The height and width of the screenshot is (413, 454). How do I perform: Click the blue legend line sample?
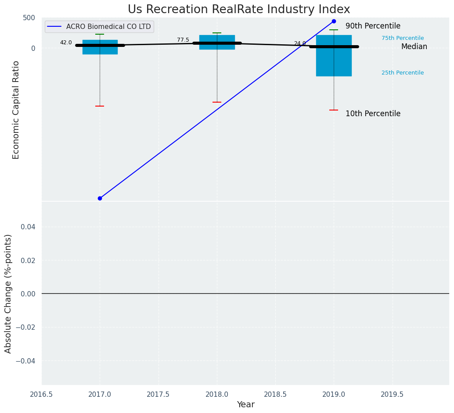[54, 27]
